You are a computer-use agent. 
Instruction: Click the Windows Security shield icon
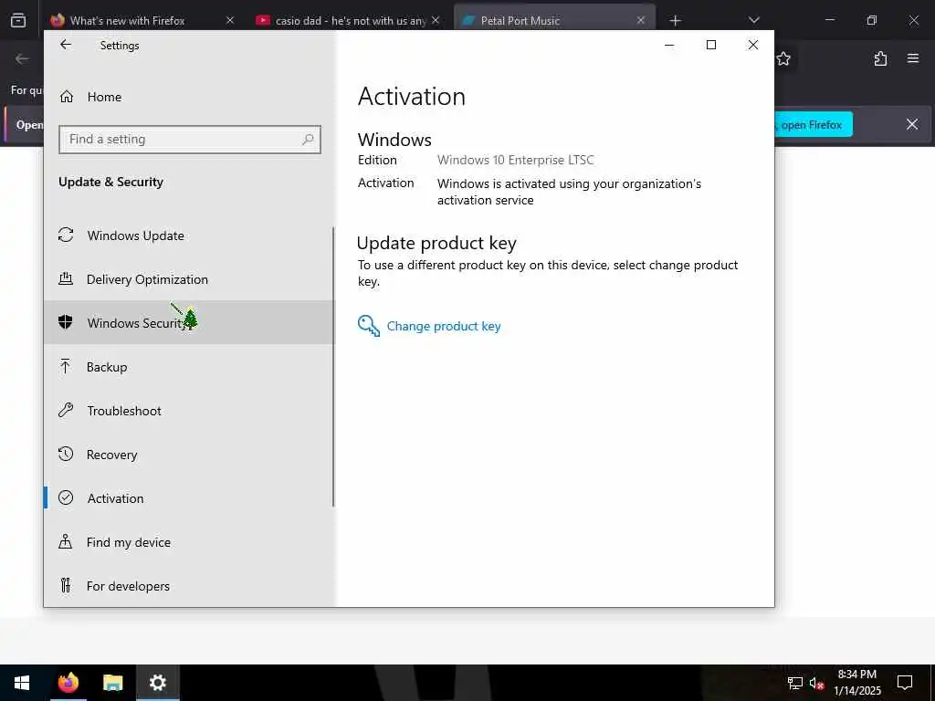[x=66, y=322]
